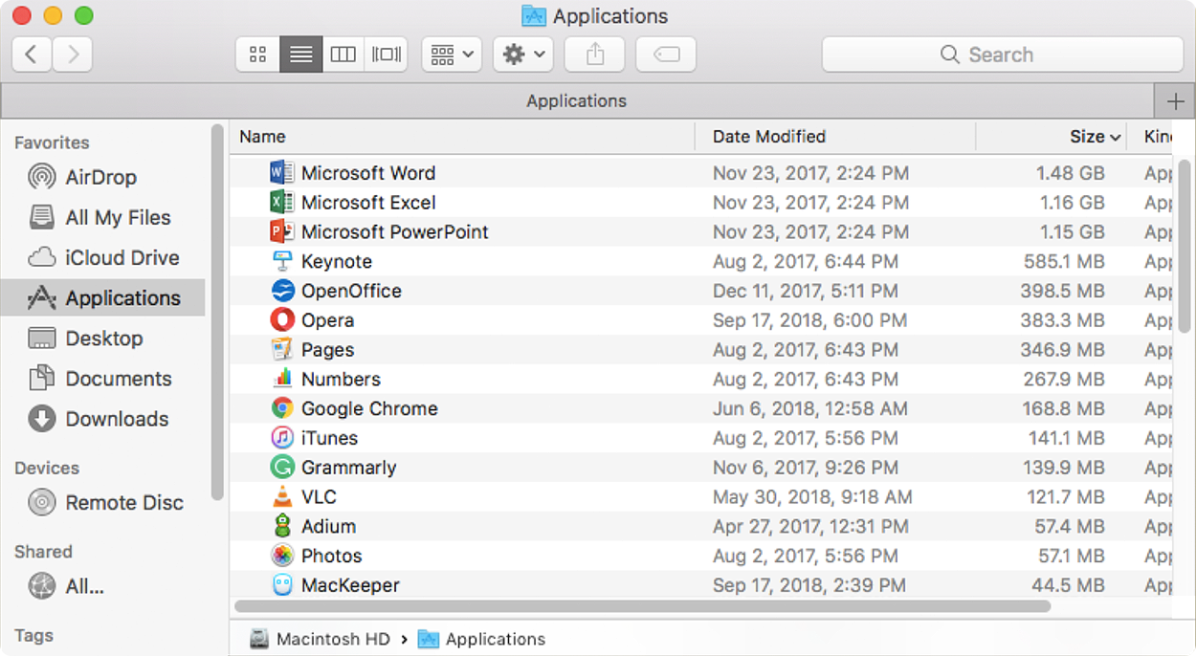Open Documents in the sidebar
The image size is (1196, 656).
coord(103,378)
